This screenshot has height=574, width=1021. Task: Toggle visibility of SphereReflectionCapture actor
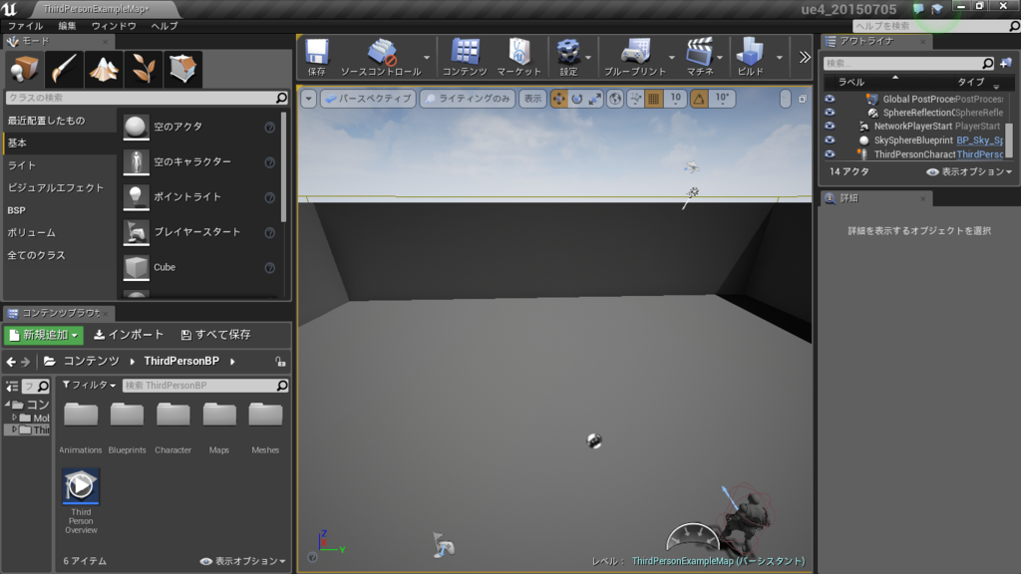pos(830,113)
